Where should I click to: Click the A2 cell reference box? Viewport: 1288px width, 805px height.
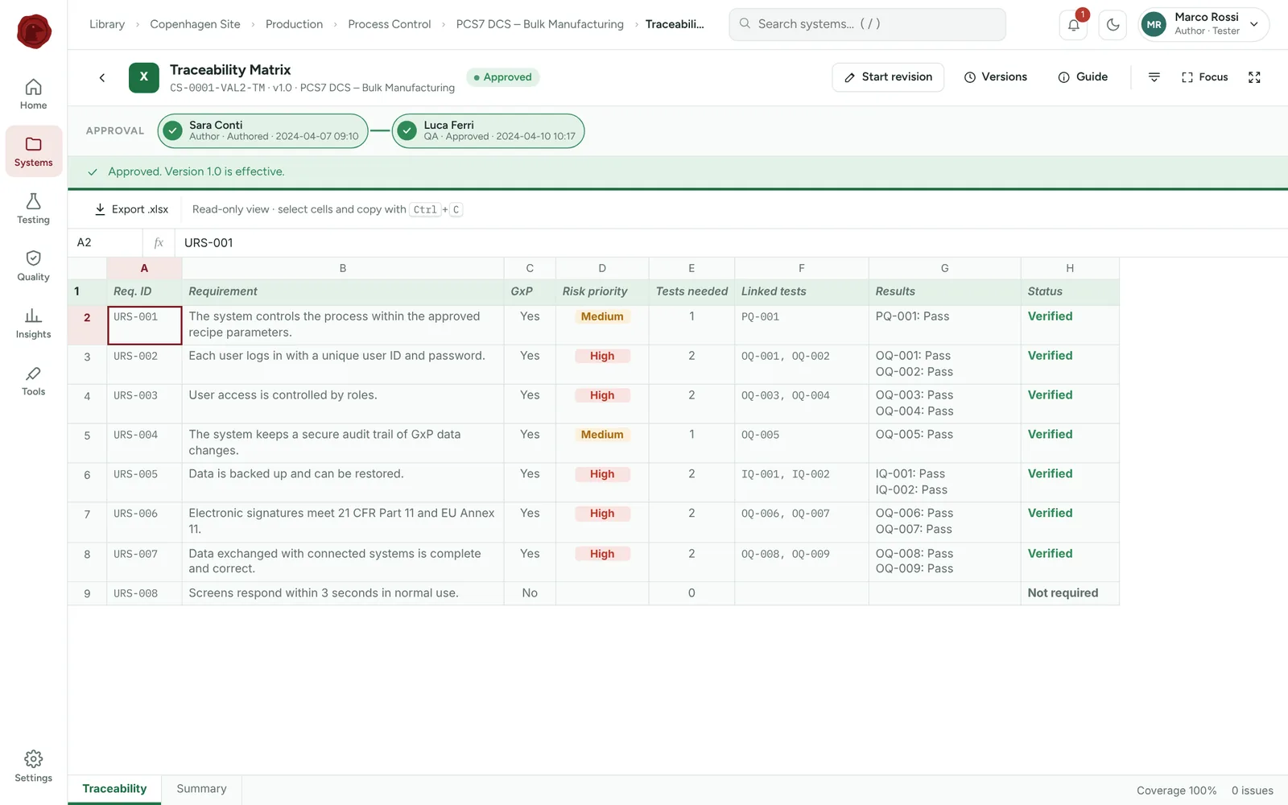(x=105, y=242)
